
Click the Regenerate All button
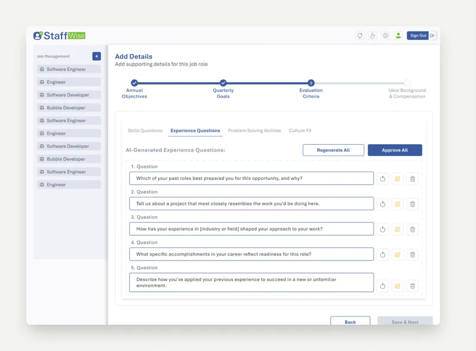click(x=333, y=150)
